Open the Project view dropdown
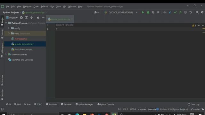Viewport: 205px width, 115px height. (12, 18)
